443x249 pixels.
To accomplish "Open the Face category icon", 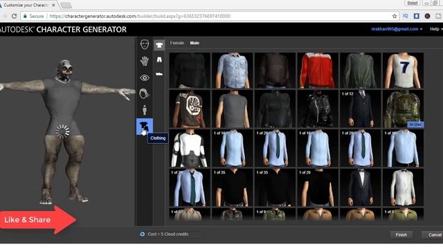I will coord(145,44).
